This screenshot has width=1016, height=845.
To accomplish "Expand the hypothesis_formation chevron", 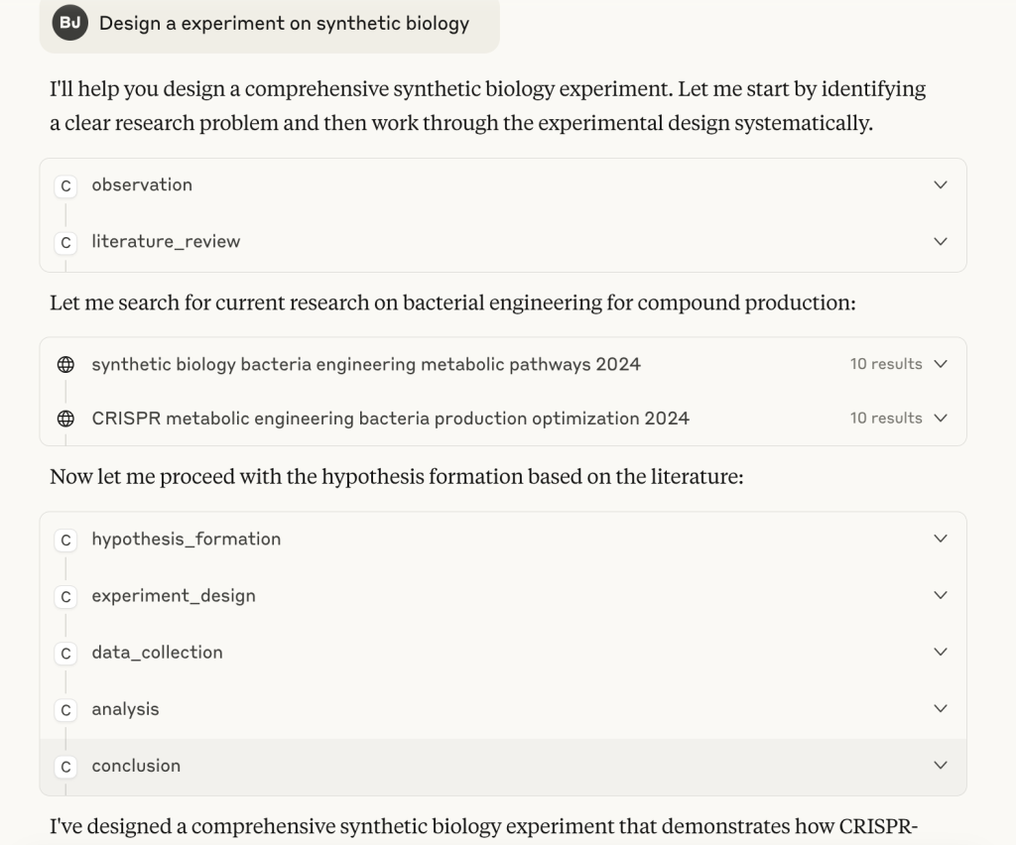I will (941, 539).
